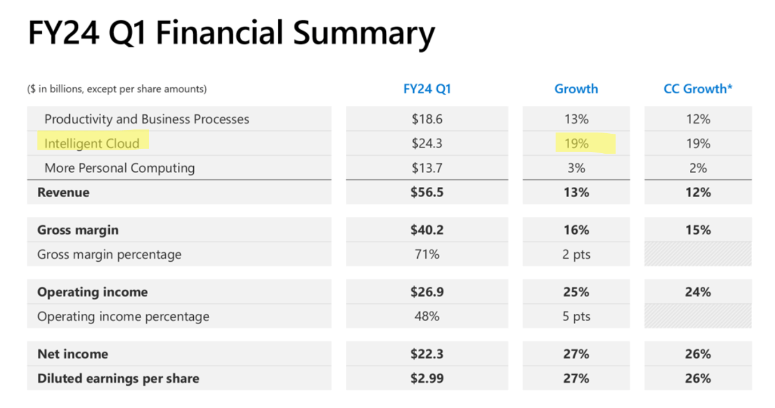Click the Growth column header
The height and width of the screenshot is (408, 775).
tap(576, 89)
